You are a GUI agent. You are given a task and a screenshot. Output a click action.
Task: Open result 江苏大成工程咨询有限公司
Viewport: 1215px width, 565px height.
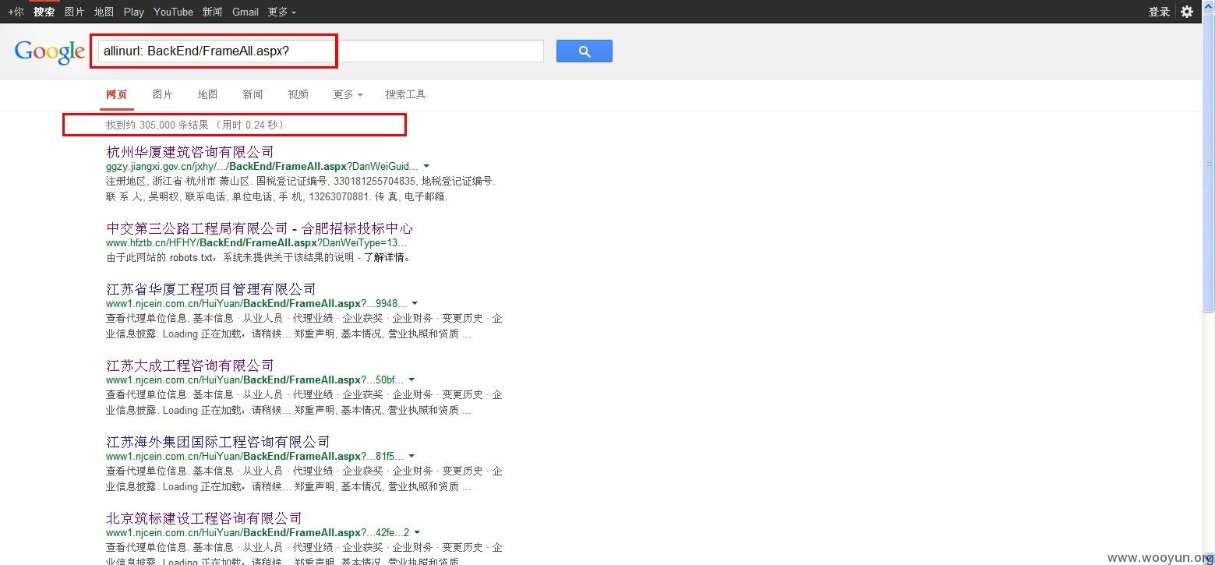coord(190,365)
